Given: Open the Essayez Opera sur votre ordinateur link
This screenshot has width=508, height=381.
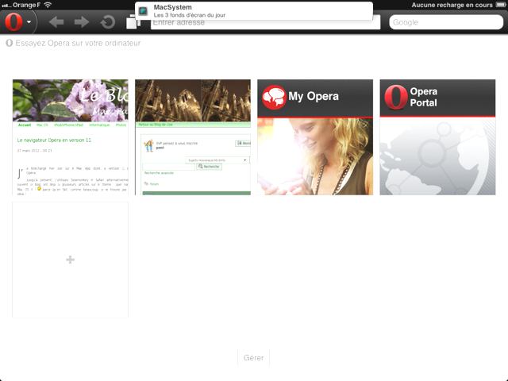Looking at the screenshot, I should pos(77,43).
